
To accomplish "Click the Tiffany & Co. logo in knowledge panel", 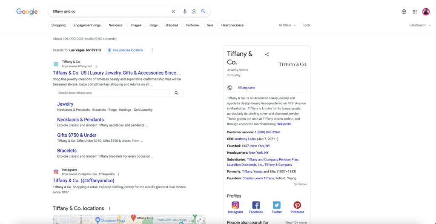I will pos(293,64).
